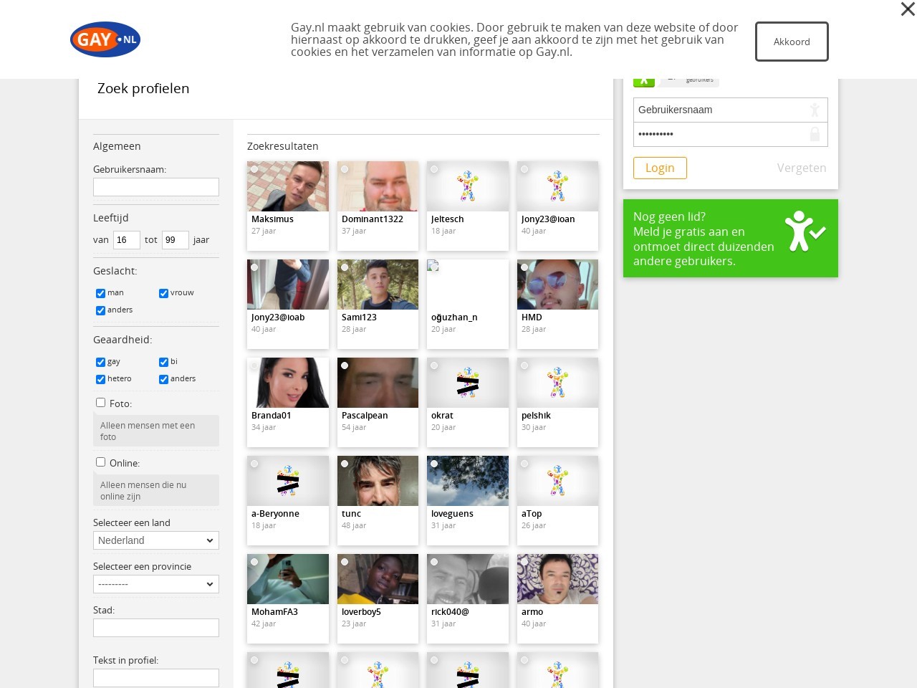Viewport: 917px width, 688px height.
Task: Click the Pascalpean username text
Action: (365, 416)
